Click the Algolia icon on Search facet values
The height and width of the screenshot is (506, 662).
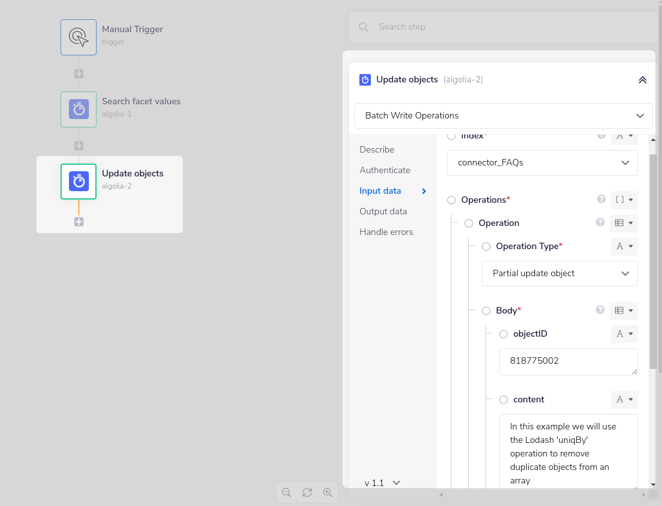click(x=78, y=109)
